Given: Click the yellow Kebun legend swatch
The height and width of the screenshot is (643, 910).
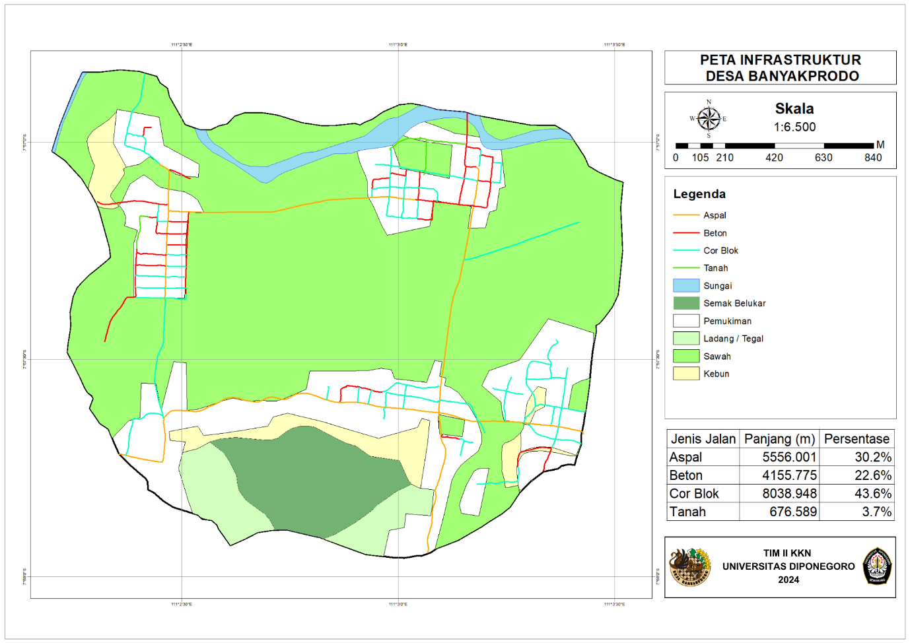Looking at the screenshot, I should (x=685, y=374).
